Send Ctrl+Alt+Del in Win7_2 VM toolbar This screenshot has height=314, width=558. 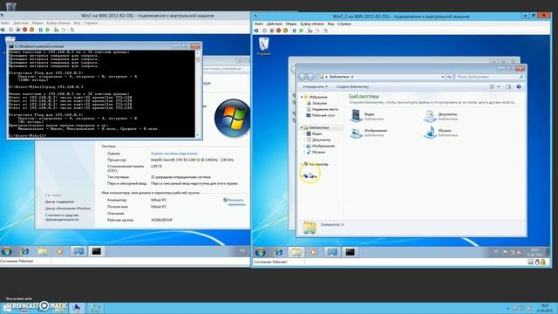[256, 31]
